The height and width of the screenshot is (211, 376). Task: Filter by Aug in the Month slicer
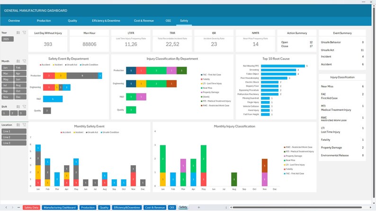(x=20, y=85)
